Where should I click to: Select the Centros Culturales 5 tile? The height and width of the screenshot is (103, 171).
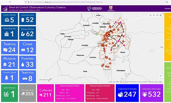click(x=10, y=19)
